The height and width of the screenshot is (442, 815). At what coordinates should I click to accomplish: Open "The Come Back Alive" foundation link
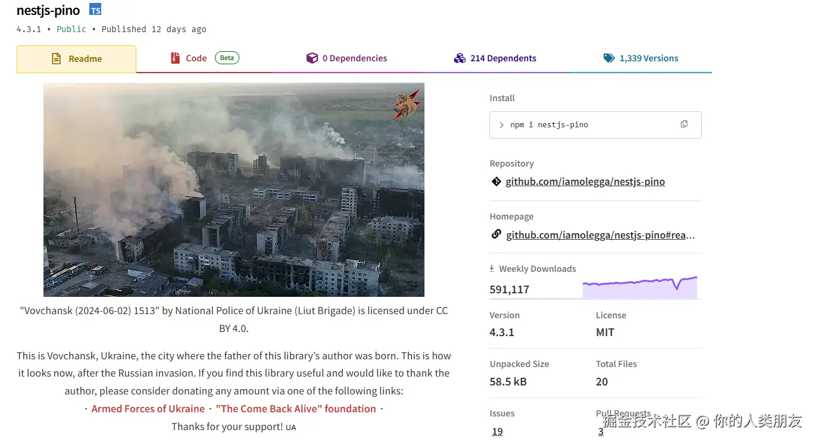[296, 409]
